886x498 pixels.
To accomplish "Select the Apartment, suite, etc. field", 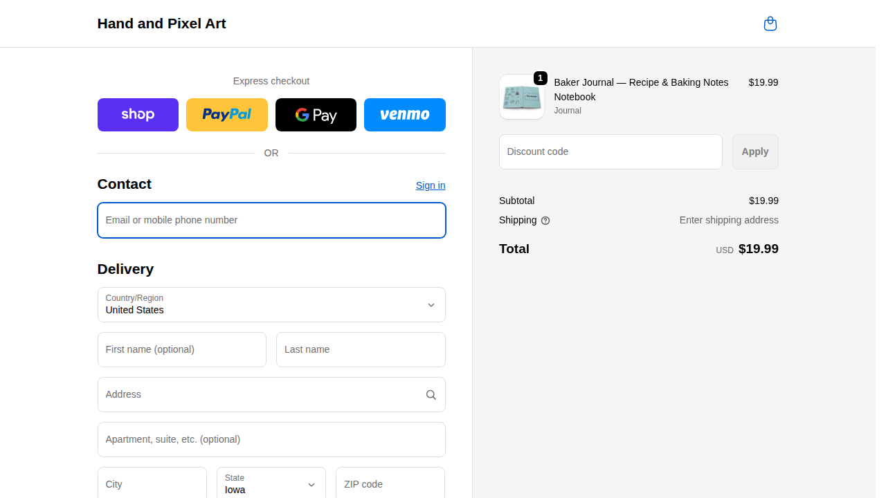I will (x=271, y=439).
